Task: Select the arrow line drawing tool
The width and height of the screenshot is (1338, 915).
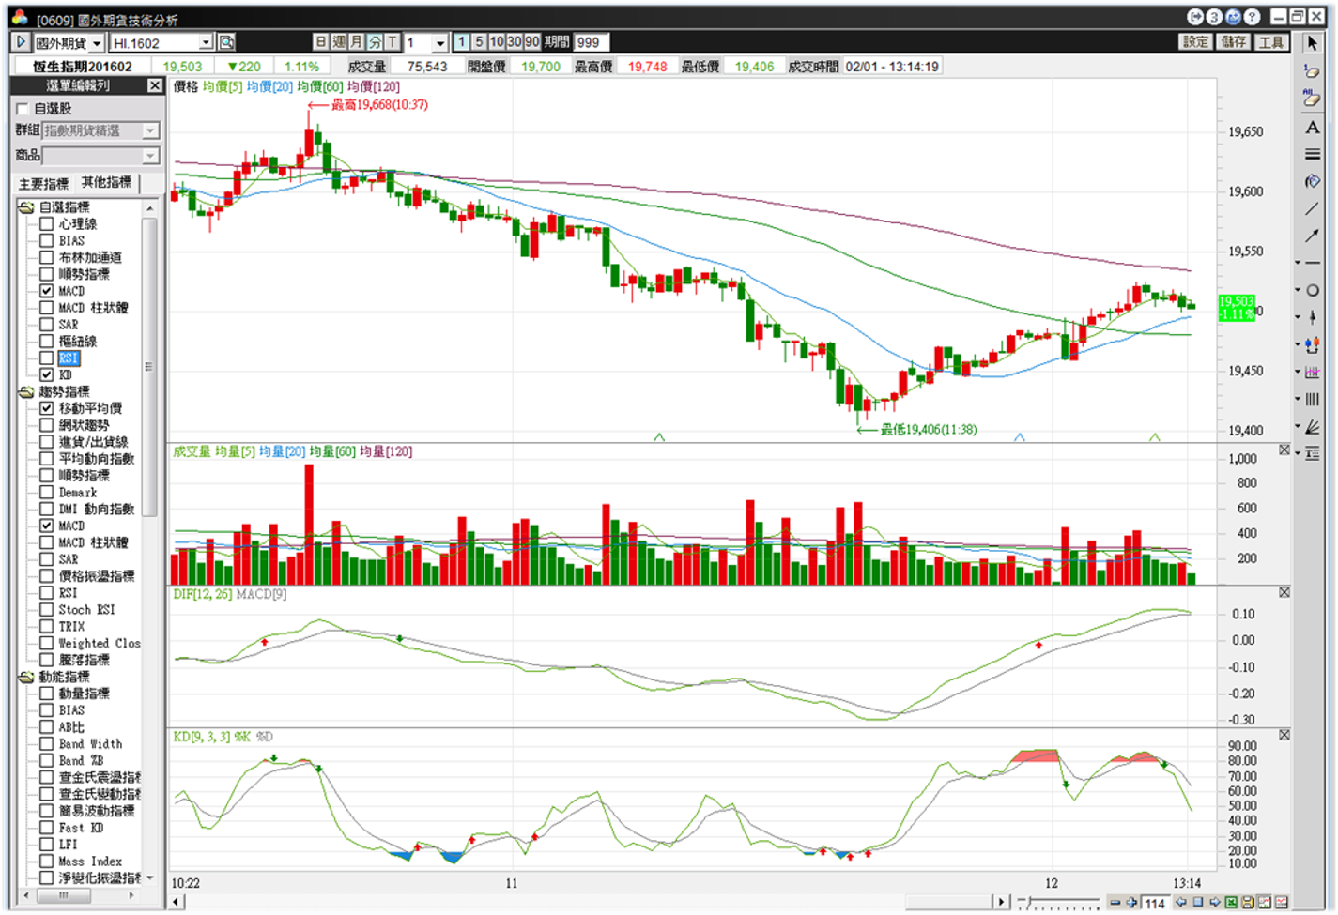Action: click(x=1312, y=236)
